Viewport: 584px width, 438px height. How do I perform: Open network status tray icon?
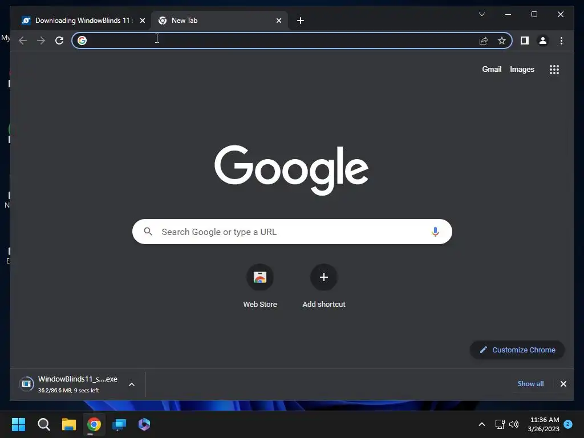point(500,424)
